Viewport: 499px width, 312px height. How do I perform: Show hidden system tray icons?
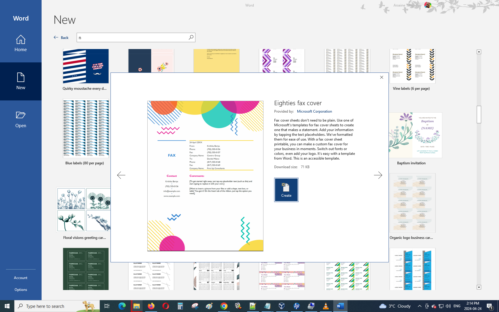419,306
